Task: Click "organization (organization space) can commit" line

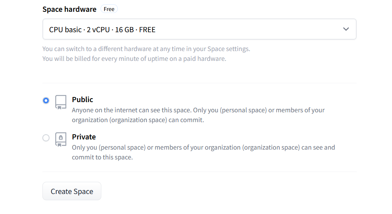Action: 137,120
